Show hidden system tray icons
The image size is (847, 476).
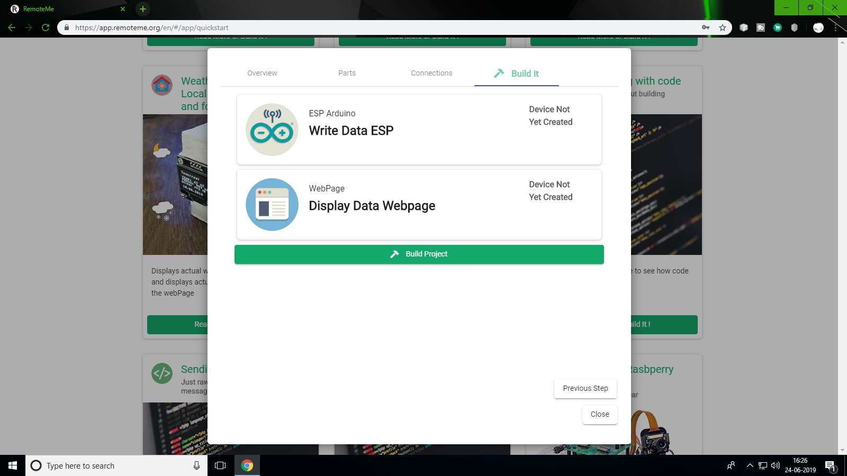click(x=750, y=465)
